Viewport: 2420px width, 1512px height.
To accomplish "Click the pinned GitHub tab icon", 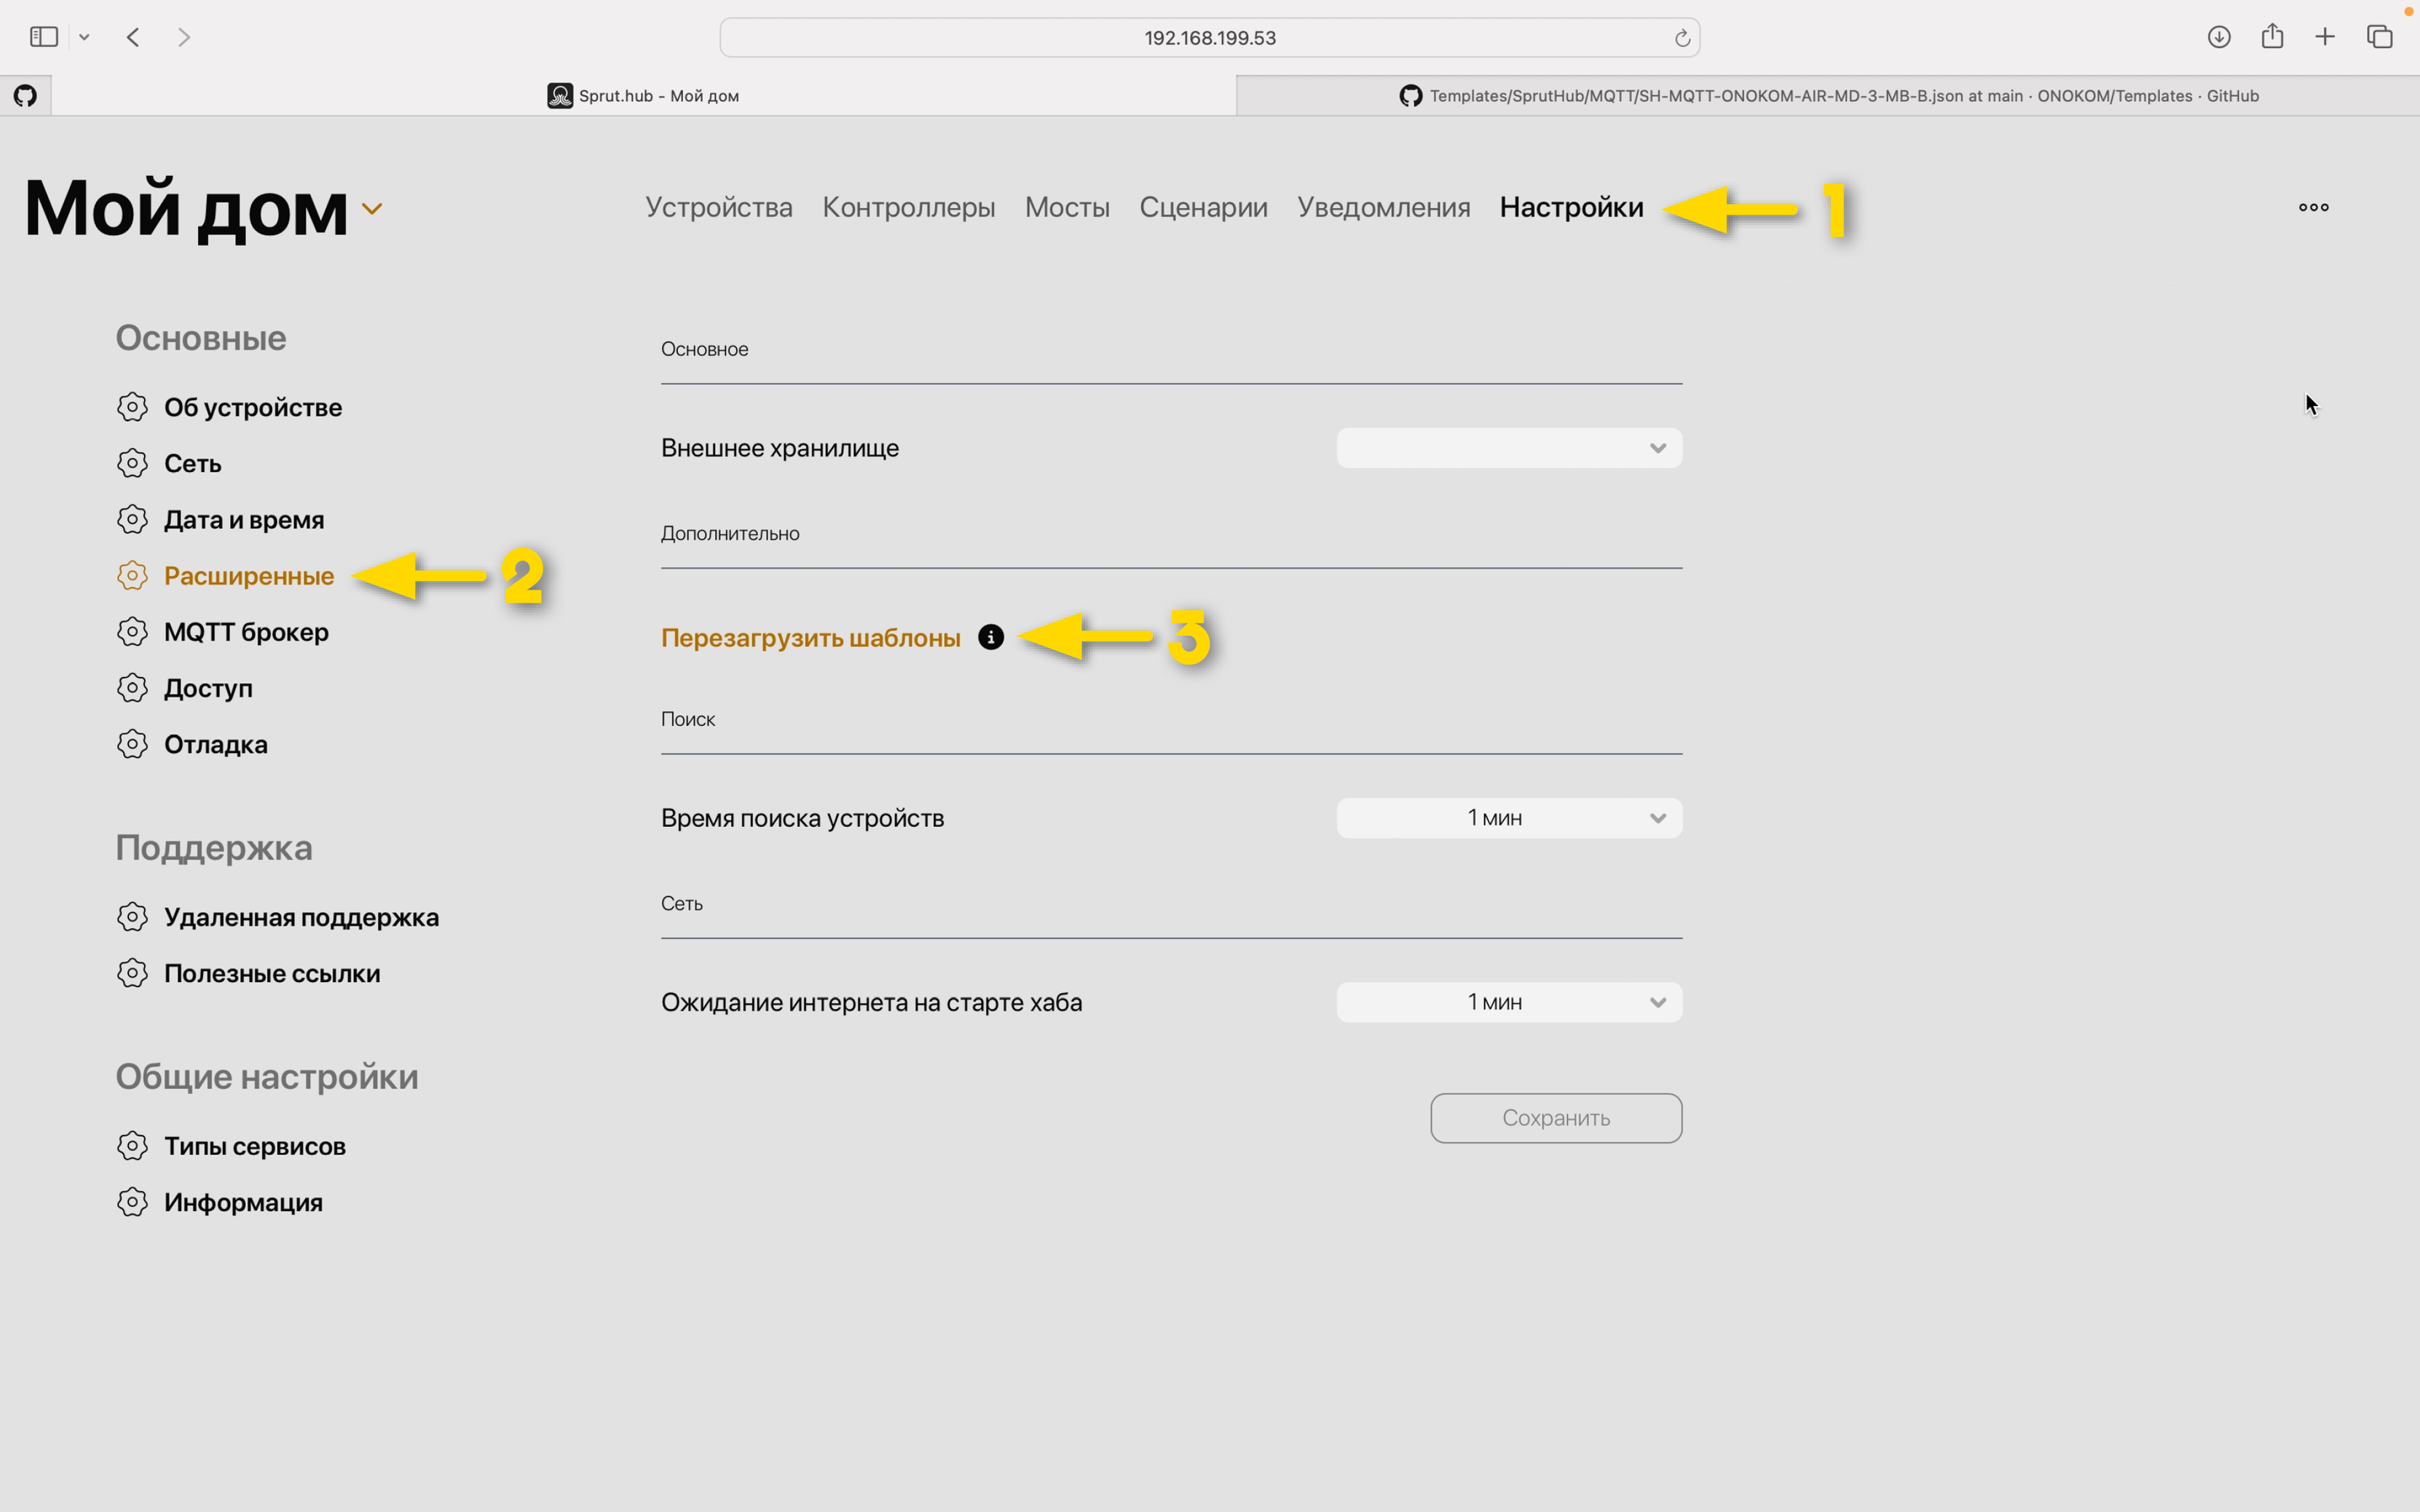I will point(25,96).
